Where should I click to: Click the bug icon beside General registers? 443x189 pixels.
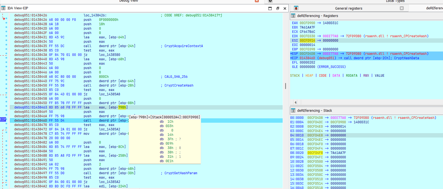(x=296, y=8)
